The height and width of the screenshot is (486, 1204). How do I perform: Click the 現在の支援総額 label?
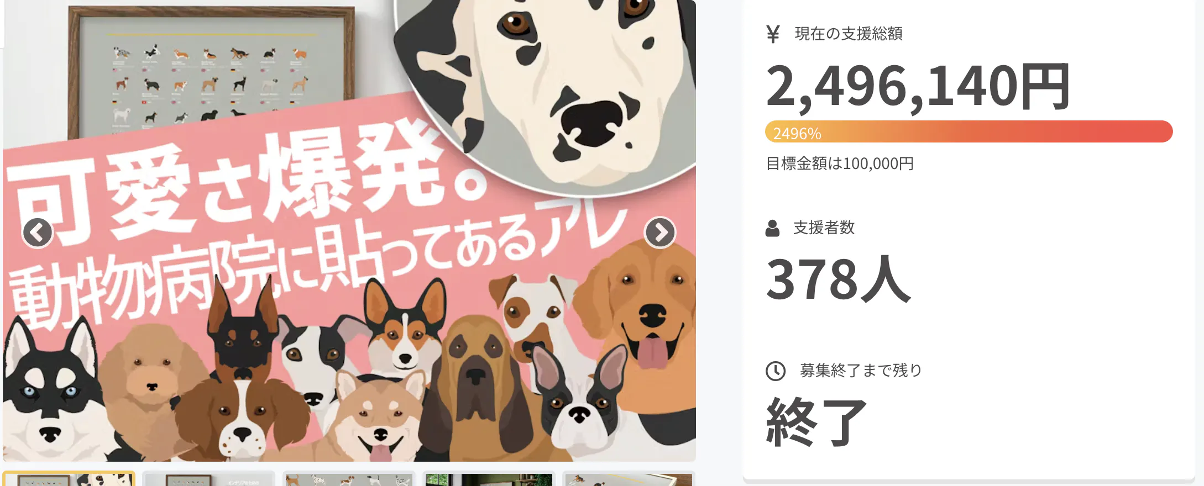[849, 34]
